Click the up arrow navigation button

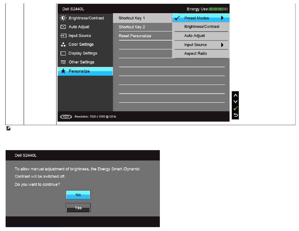pyautogui.click(x=235, y=95)
